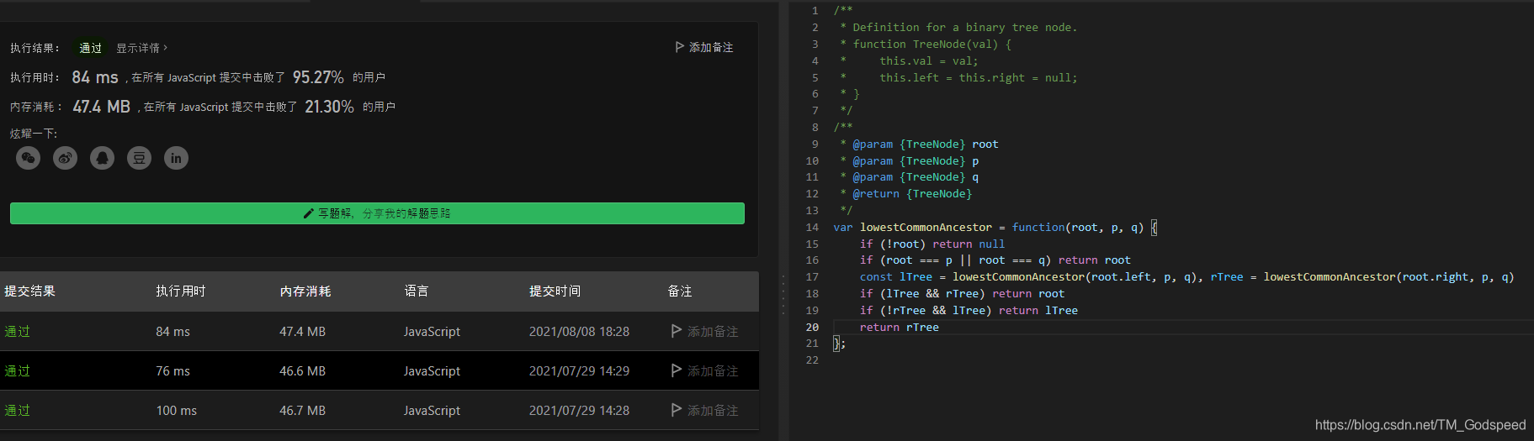Click the 内存消耗 column header

point(305,291)
